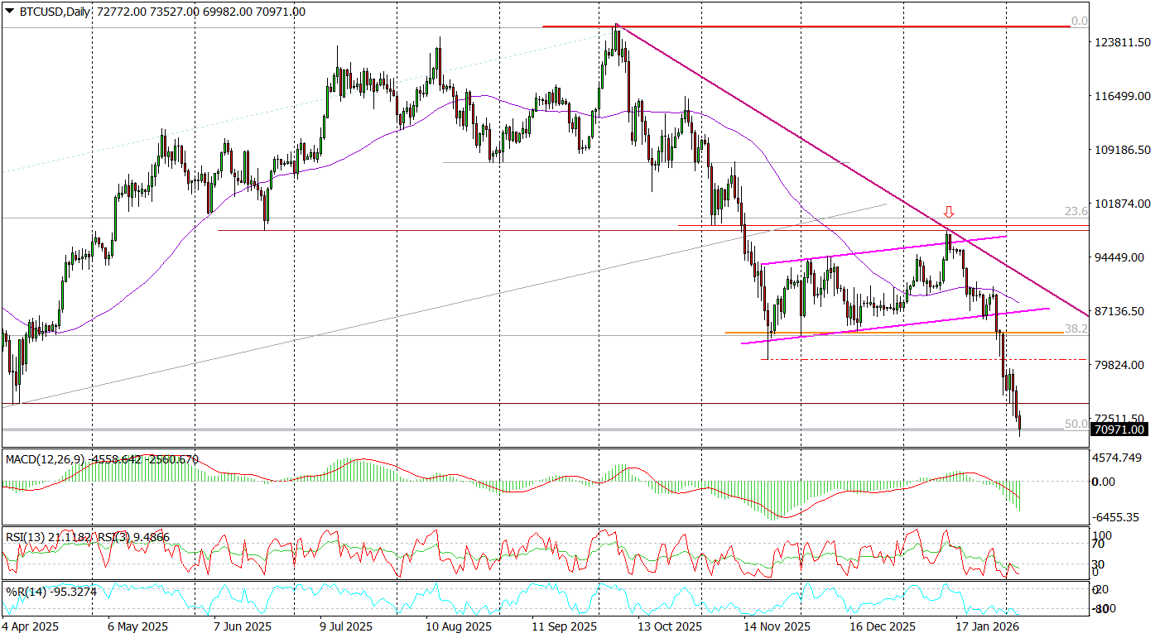Select the 50.0 Fibonacci level label

click(x=1076, y=424)
